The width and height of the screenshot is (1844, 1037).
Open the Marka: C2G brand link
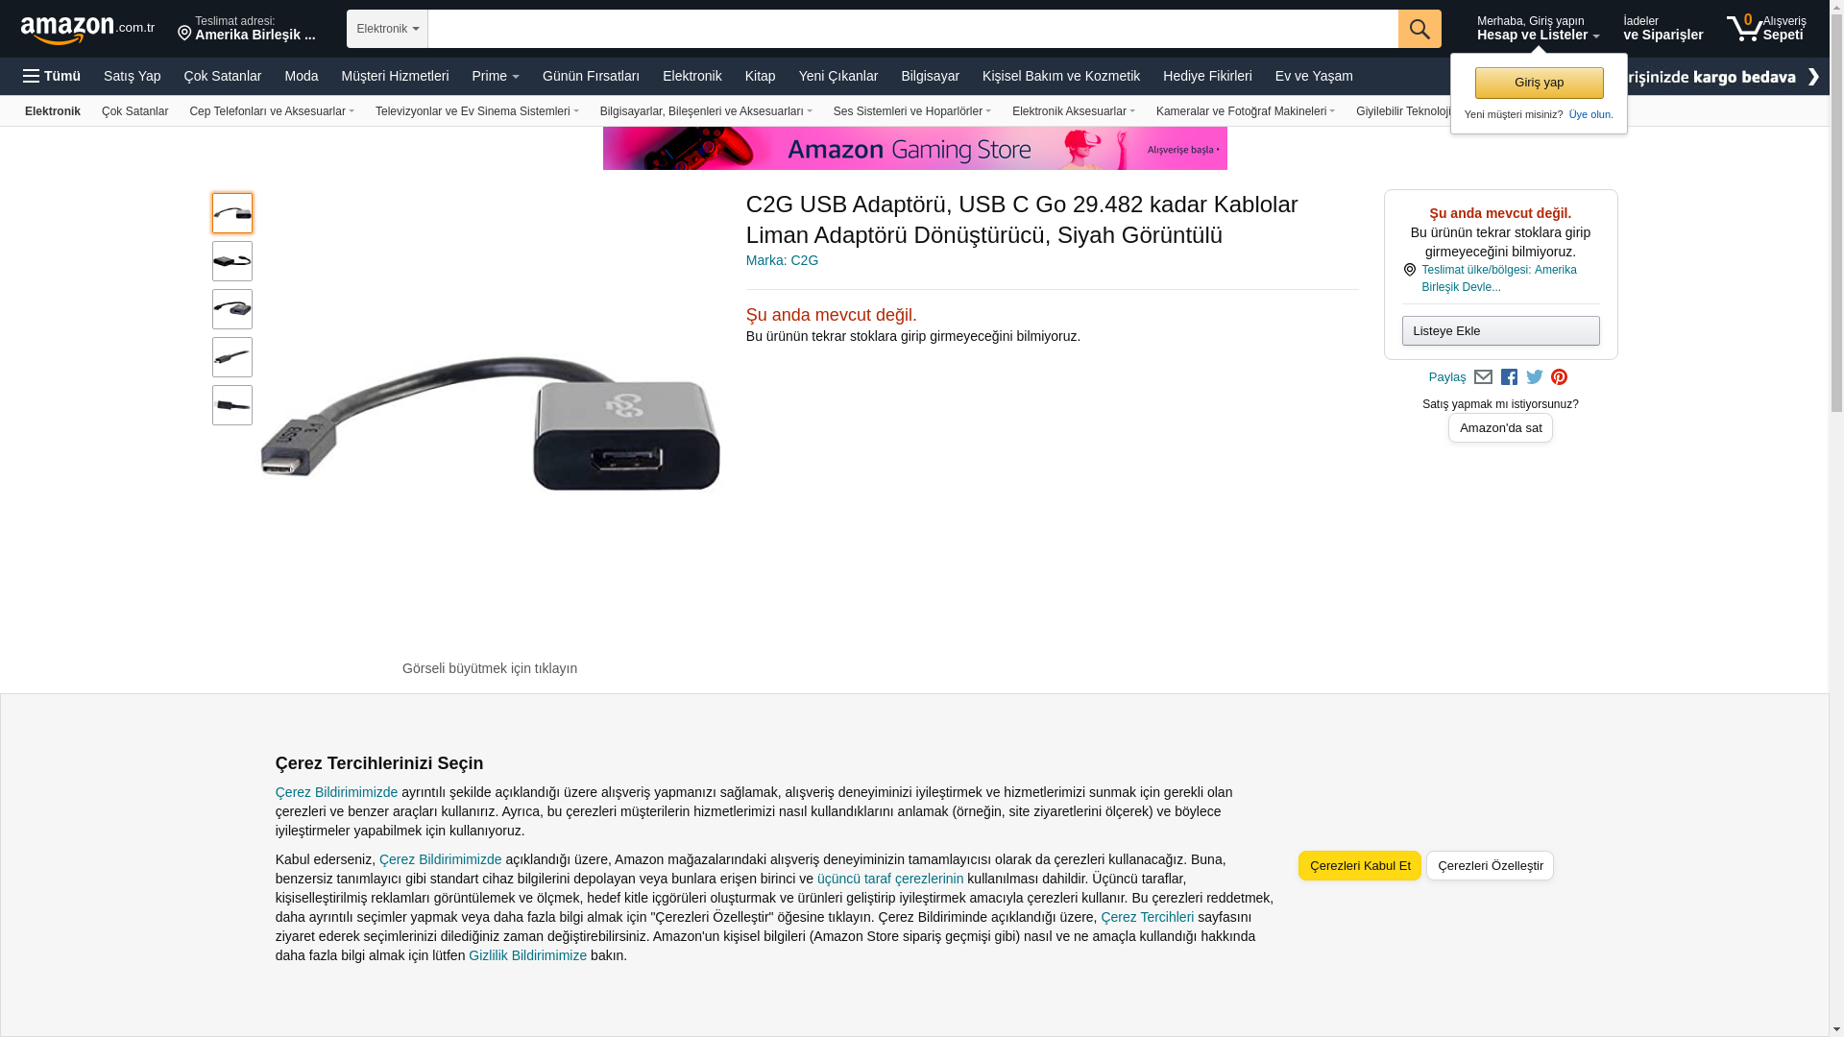pos(782,260)
